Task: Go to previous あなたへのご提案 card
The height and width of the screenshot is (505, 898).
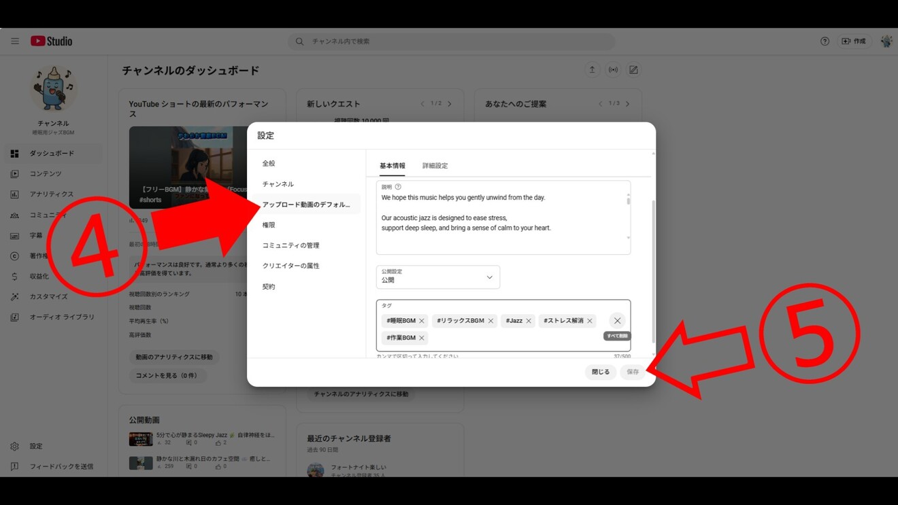Action: pyautogui.click(x=600, y=104)
